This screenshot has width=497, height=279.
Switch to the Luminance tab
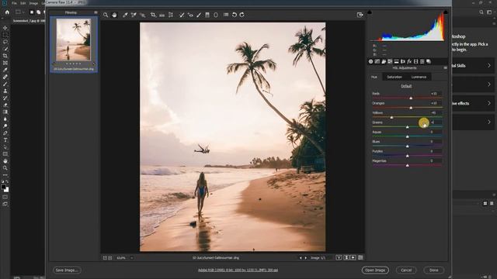click(x=419, y=77)
